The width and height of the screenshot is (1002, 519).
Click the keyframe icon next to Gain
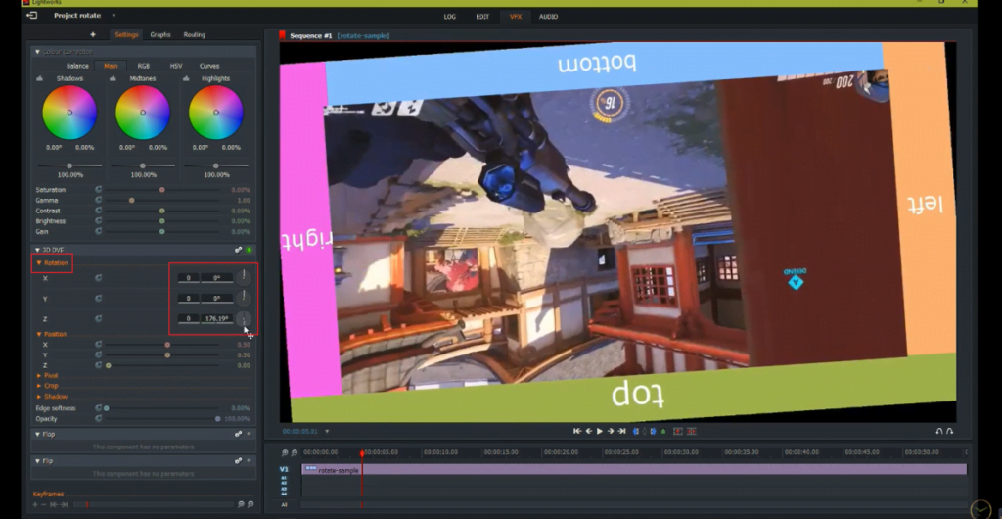pyautogui.click(x=99, y=231)
